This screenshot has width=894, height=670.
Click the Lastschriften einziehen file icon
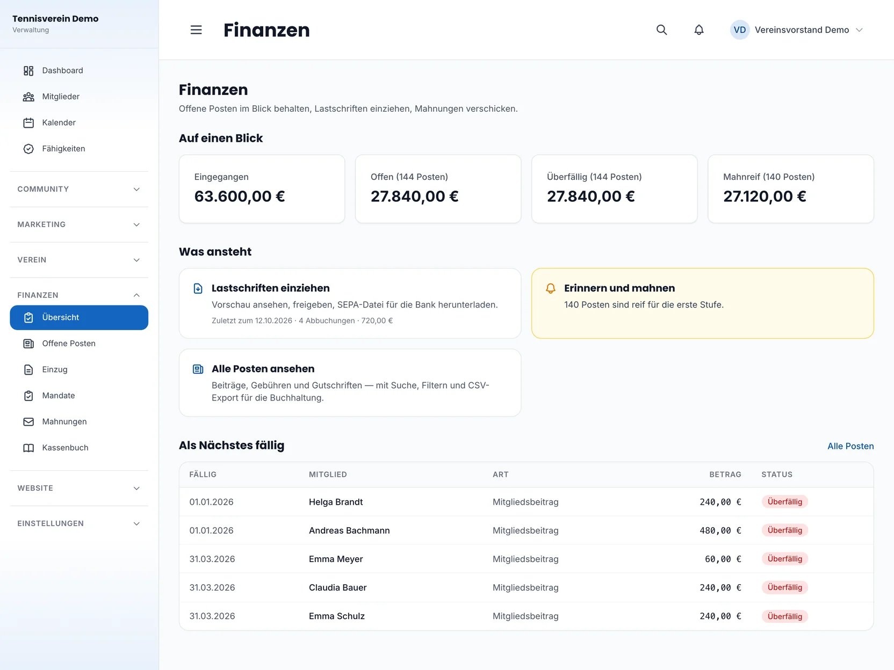coord(198,288)
